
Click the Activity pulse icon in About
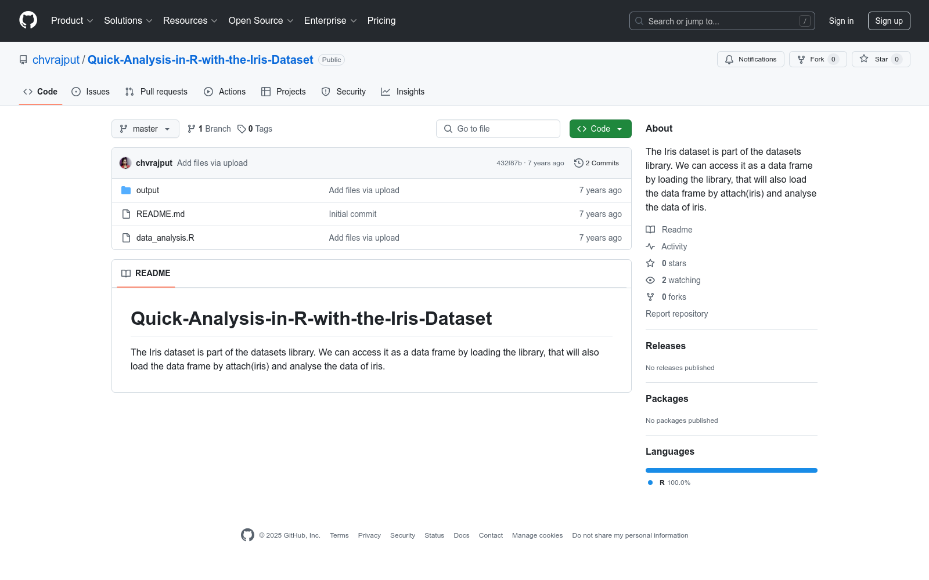tap(650, 246)
